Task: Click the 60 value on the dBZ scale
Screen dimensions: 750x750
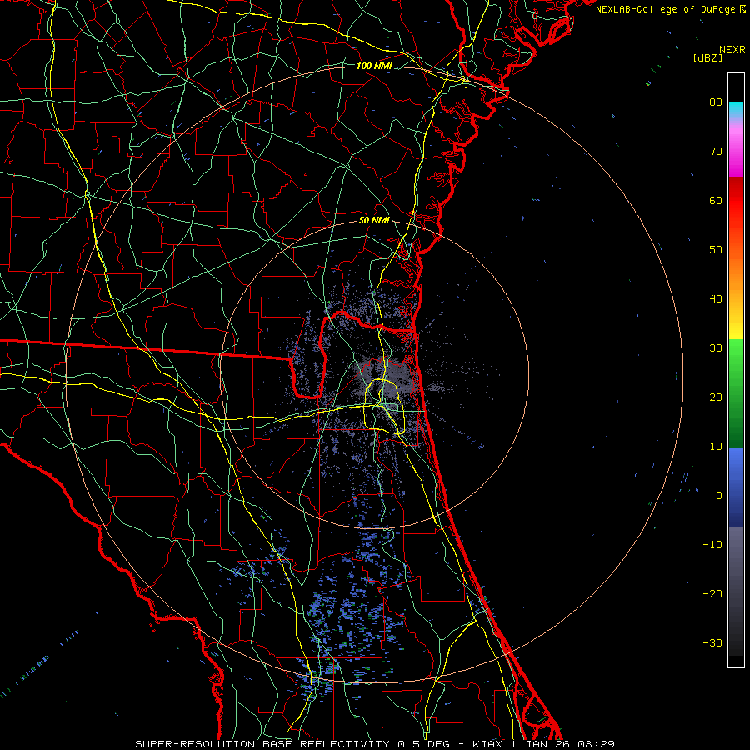Action: coord(716,201)
